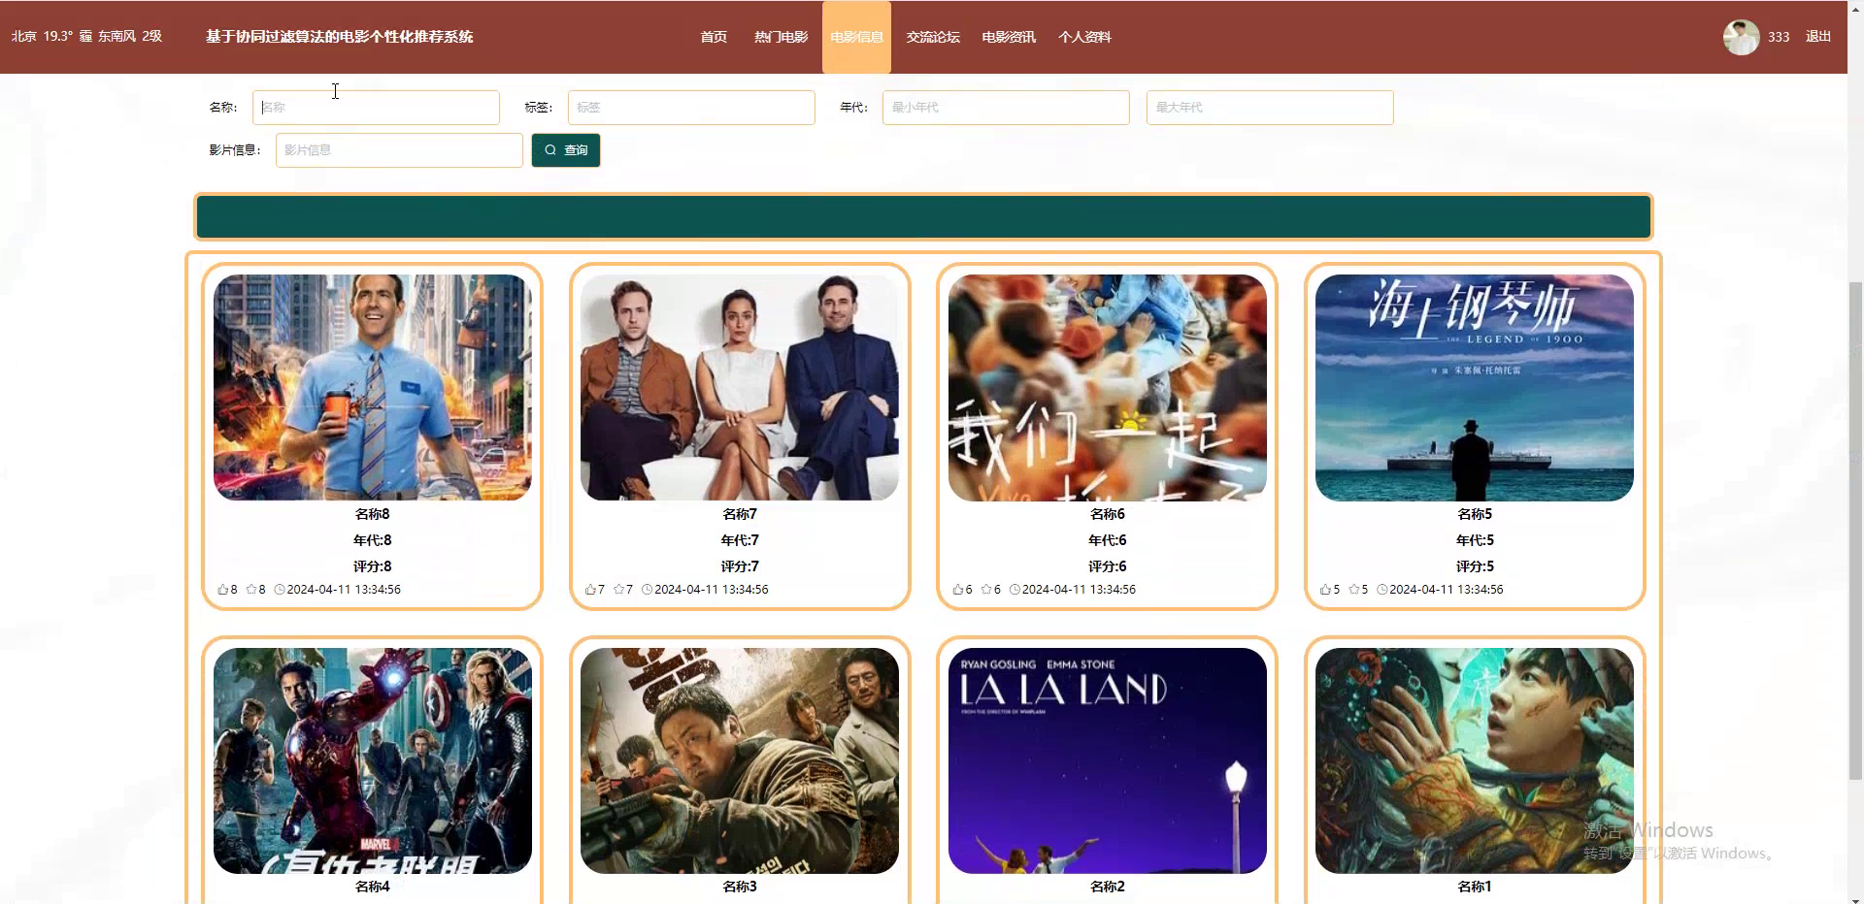
Task: Open 个人资料 in the top menu
Action: 1084,37
